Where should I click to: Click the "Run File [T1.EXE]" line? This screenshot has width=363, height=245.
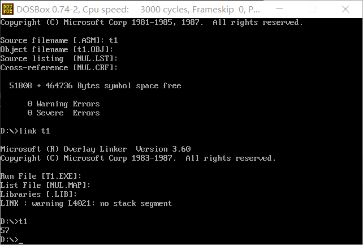point(41,177)
